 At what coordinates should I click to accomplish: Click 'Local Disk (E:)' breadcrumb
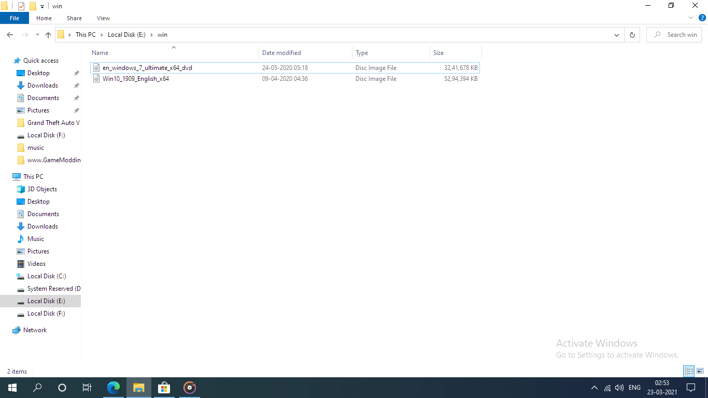[126, 35]
